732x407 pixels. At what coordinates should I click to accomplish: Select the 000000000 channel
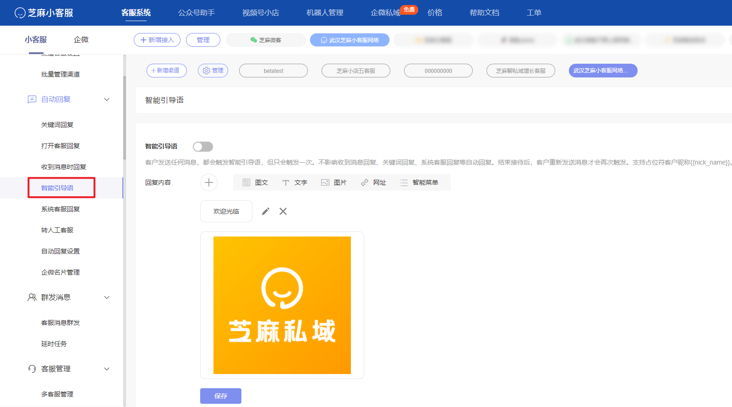click(x=438, y=71)
